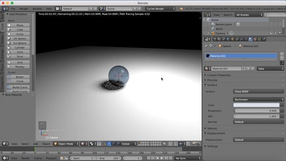
Task: Toggle the properties pin icon
Action: (206, 46)
